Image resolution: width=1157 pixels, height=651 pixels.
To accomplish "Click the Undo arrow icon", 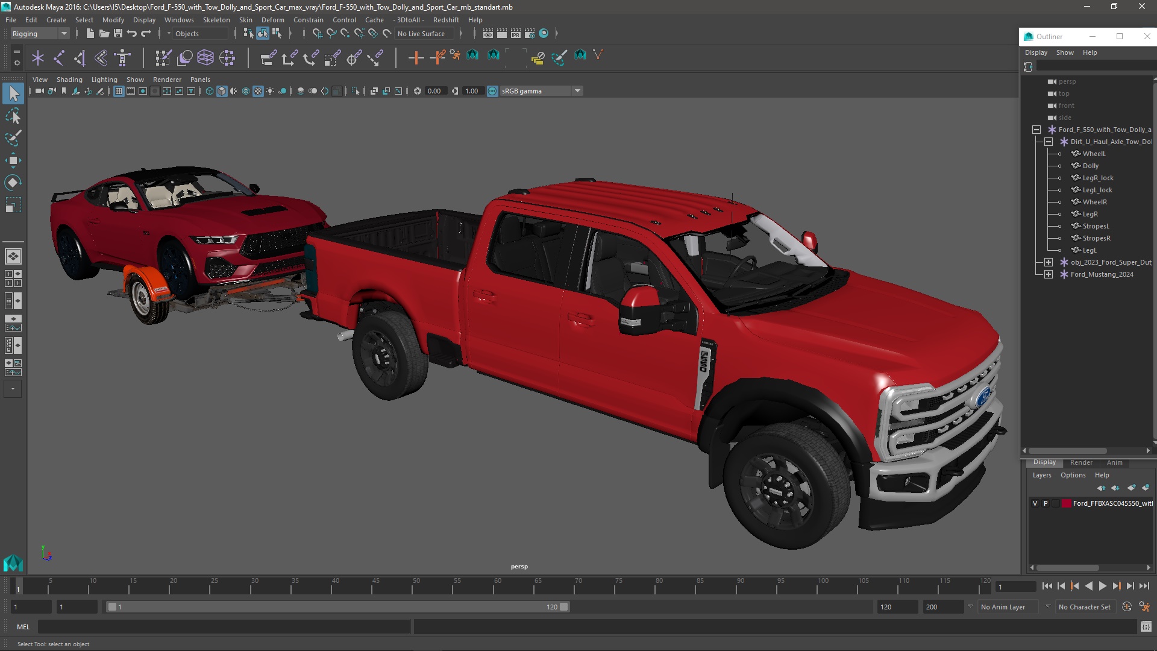I will click(x=132, y=34).
